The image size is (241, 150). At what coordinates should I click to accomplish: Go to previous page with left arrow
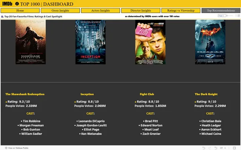(x=236, y=16)
